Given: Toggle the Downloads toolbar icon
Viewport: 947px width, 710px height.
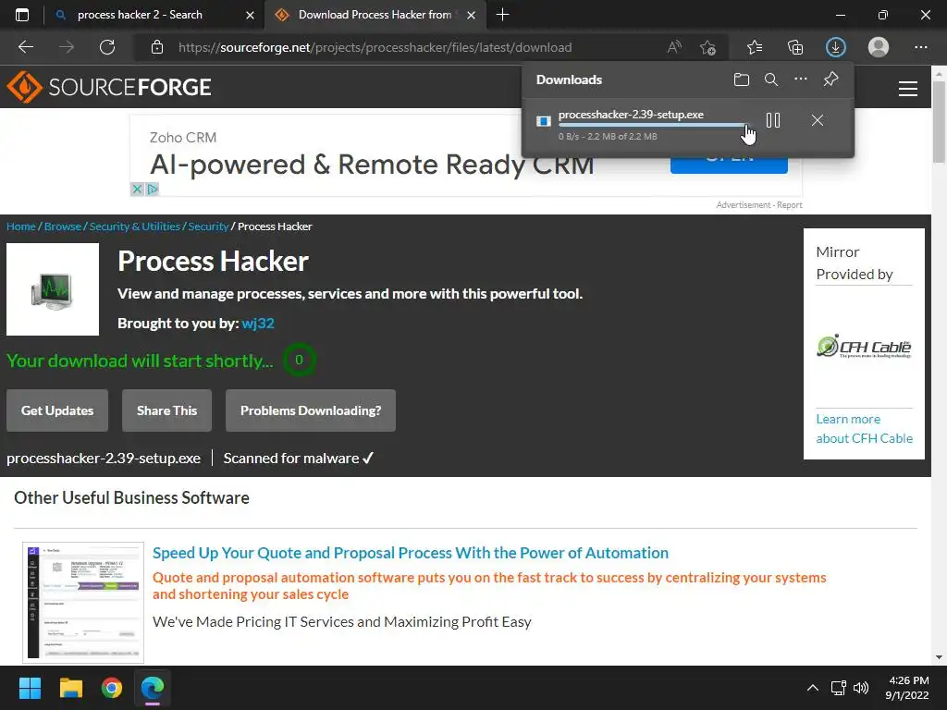Looking at the screenshot, I should [x=836, y=47].
